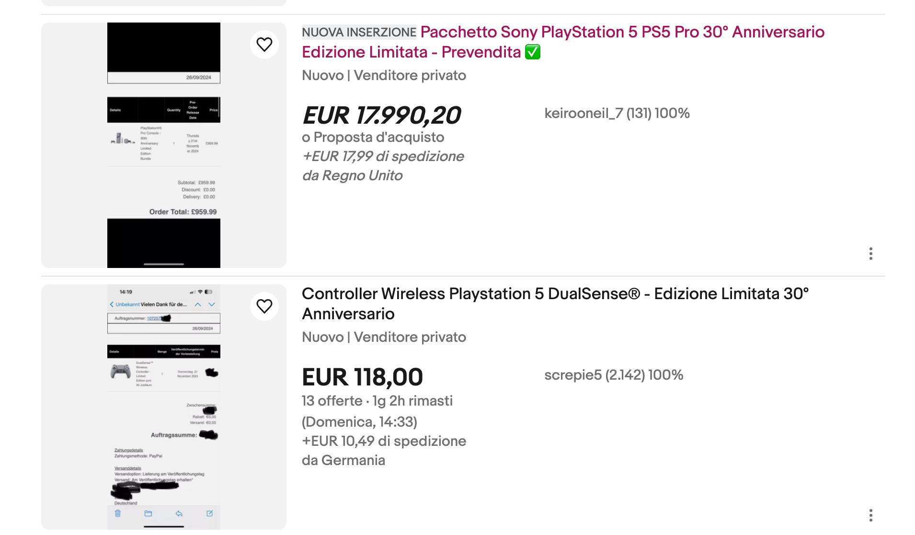Click the green checkmark after Prevendita
915x535 pixels.
[x=533, y=52]
